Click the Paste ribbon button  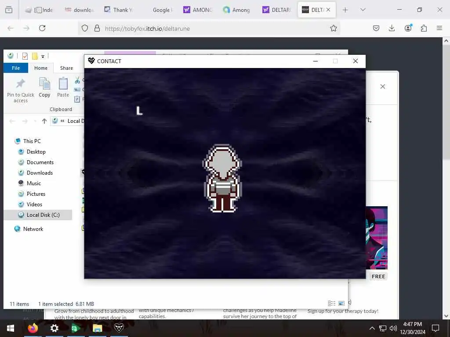click(63, 88)
